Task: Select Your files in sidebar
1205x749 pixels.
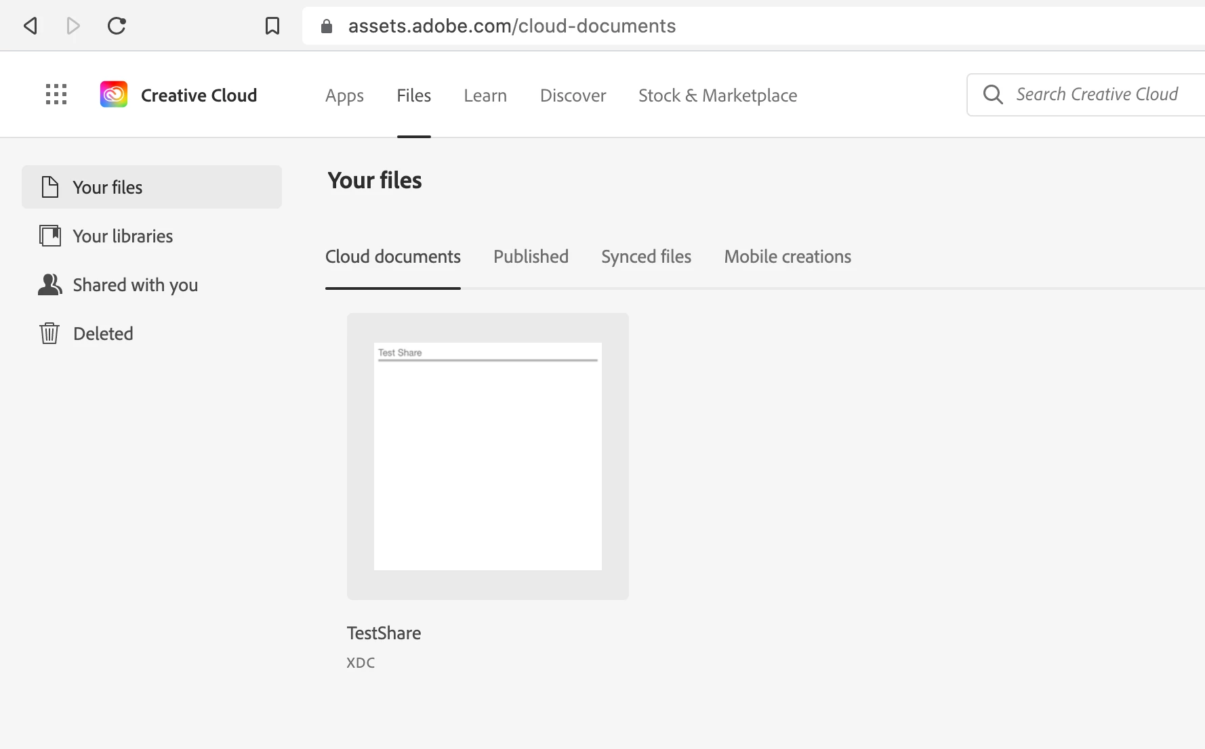Action: tap(152, 187)
